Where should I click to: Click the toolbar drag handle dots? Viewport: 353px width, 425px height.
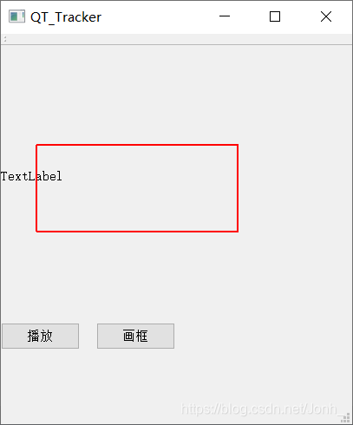point(5,39)
